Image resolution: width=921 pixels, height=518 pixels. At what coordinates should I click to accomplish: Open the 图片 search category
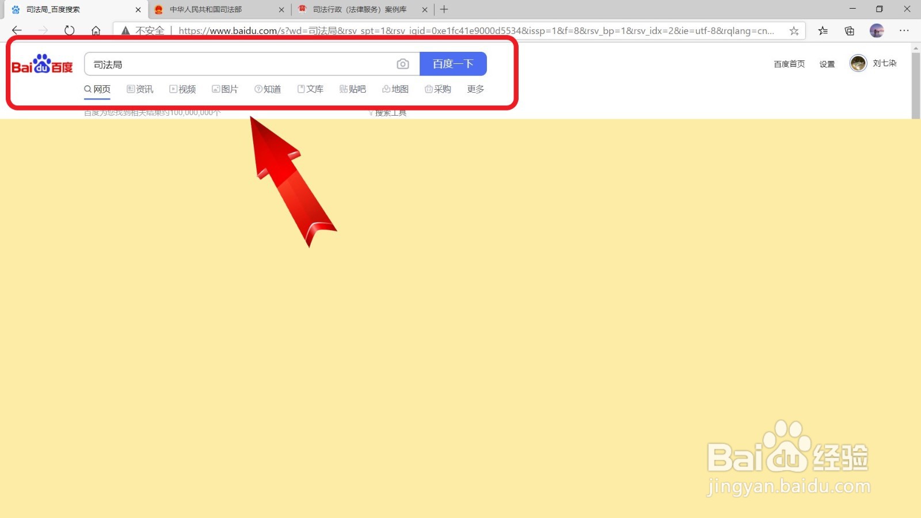[225, 89]
